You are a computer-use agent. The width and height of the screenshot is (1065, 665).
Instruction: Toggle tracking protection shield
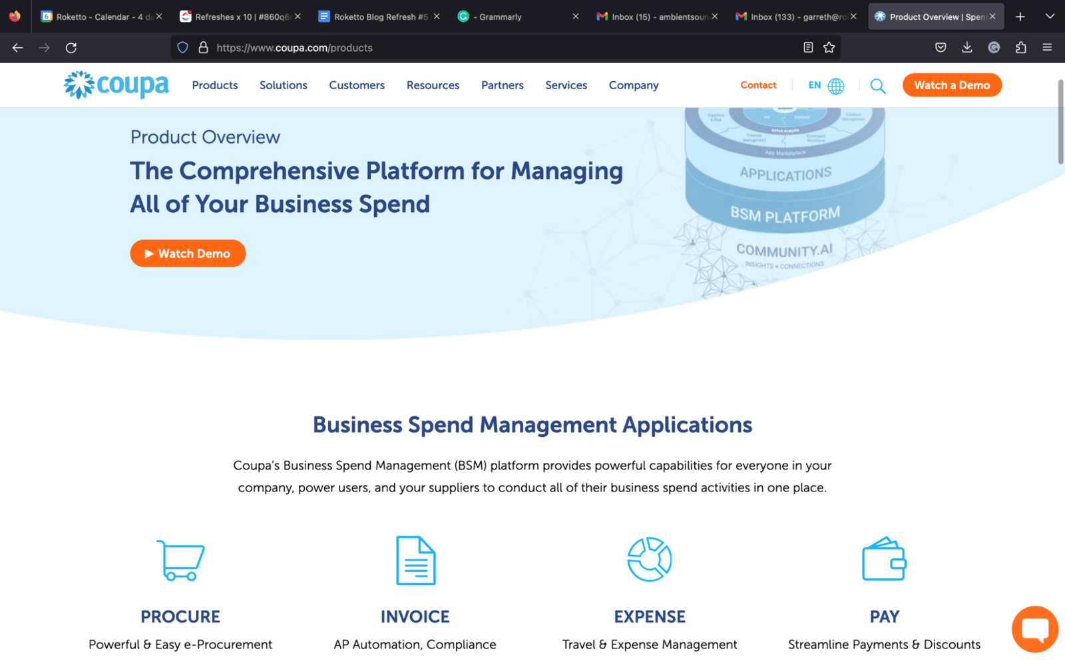182,47
